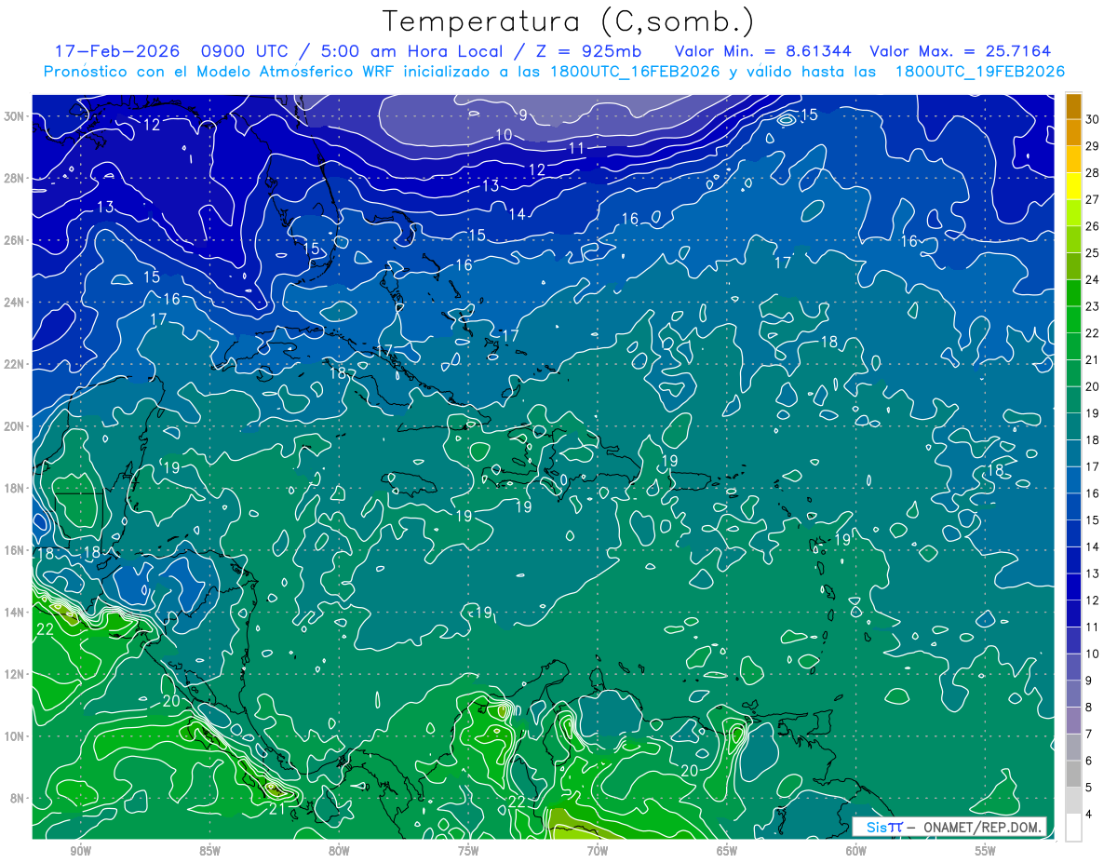Click the colorbar scale number '4'
This screenshot has height=863, width=1117.
click(x=1090, y=815)
